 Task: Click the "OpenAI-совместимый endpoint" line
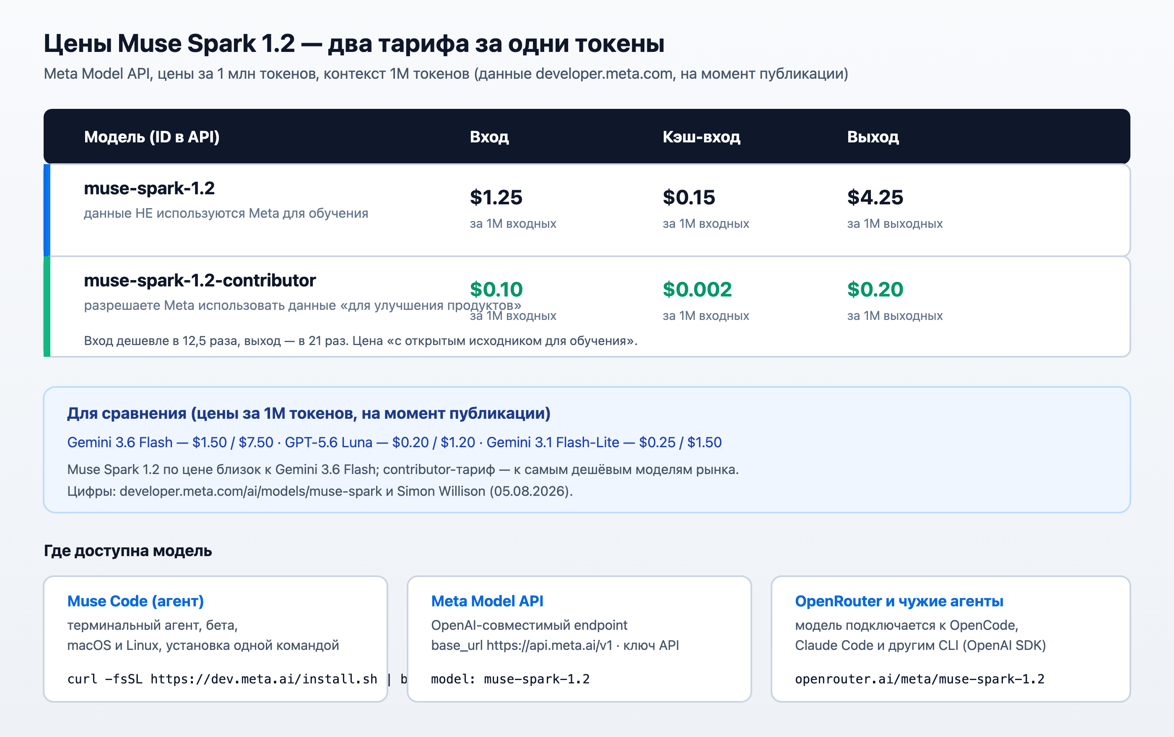point(529,625)
